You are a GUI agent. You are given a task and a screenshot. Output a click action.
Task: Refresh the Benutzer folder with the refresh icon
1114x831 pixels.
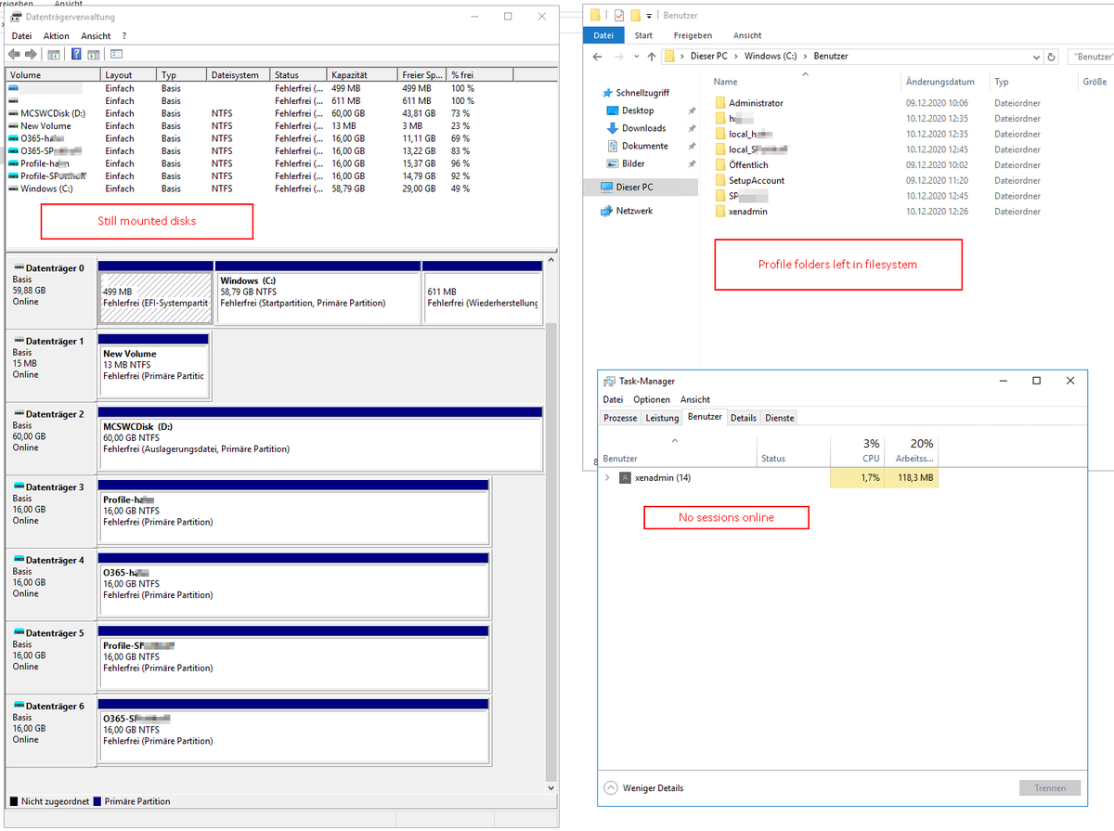pos(1051,56)
